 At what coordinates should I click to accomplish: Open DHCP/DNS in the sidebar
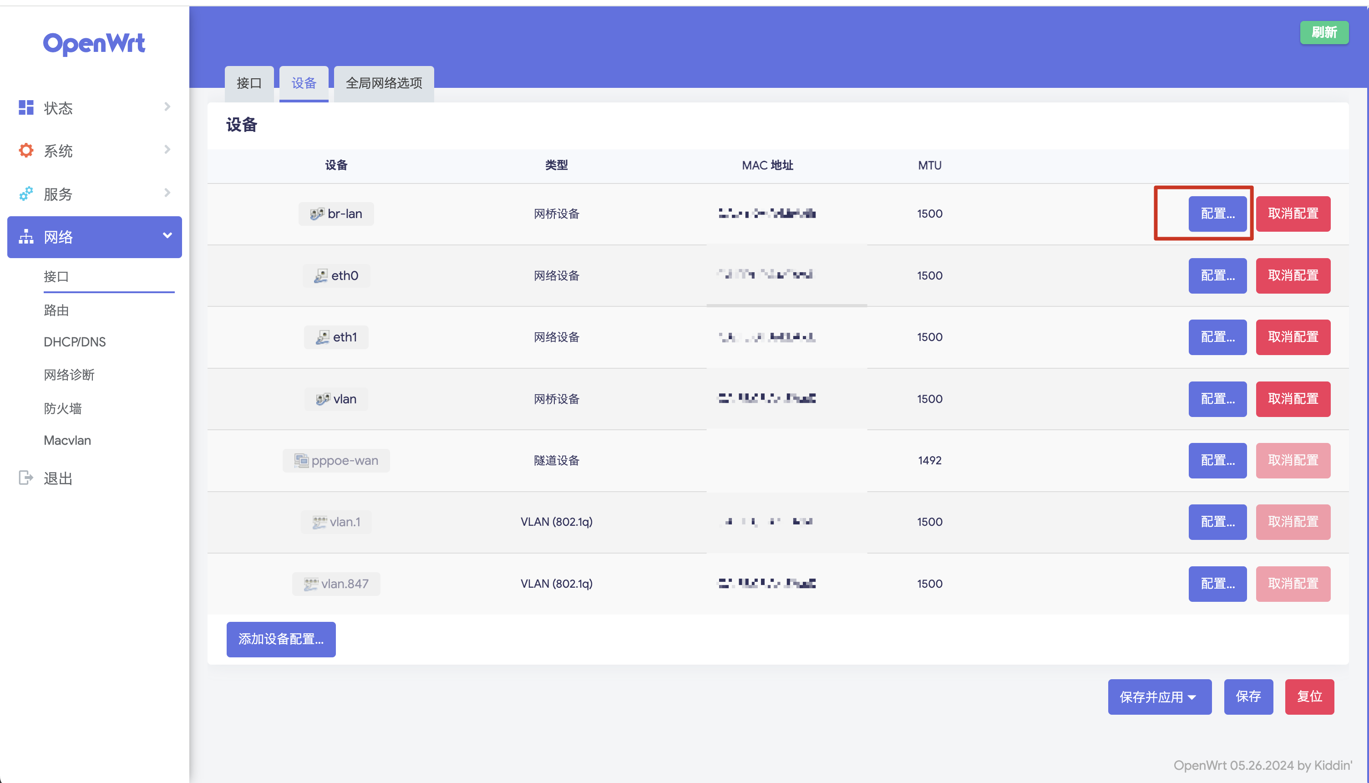75,342
